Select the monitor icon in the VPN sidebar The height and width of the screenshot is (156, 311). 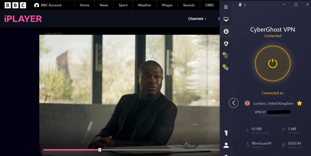[226, 19]
